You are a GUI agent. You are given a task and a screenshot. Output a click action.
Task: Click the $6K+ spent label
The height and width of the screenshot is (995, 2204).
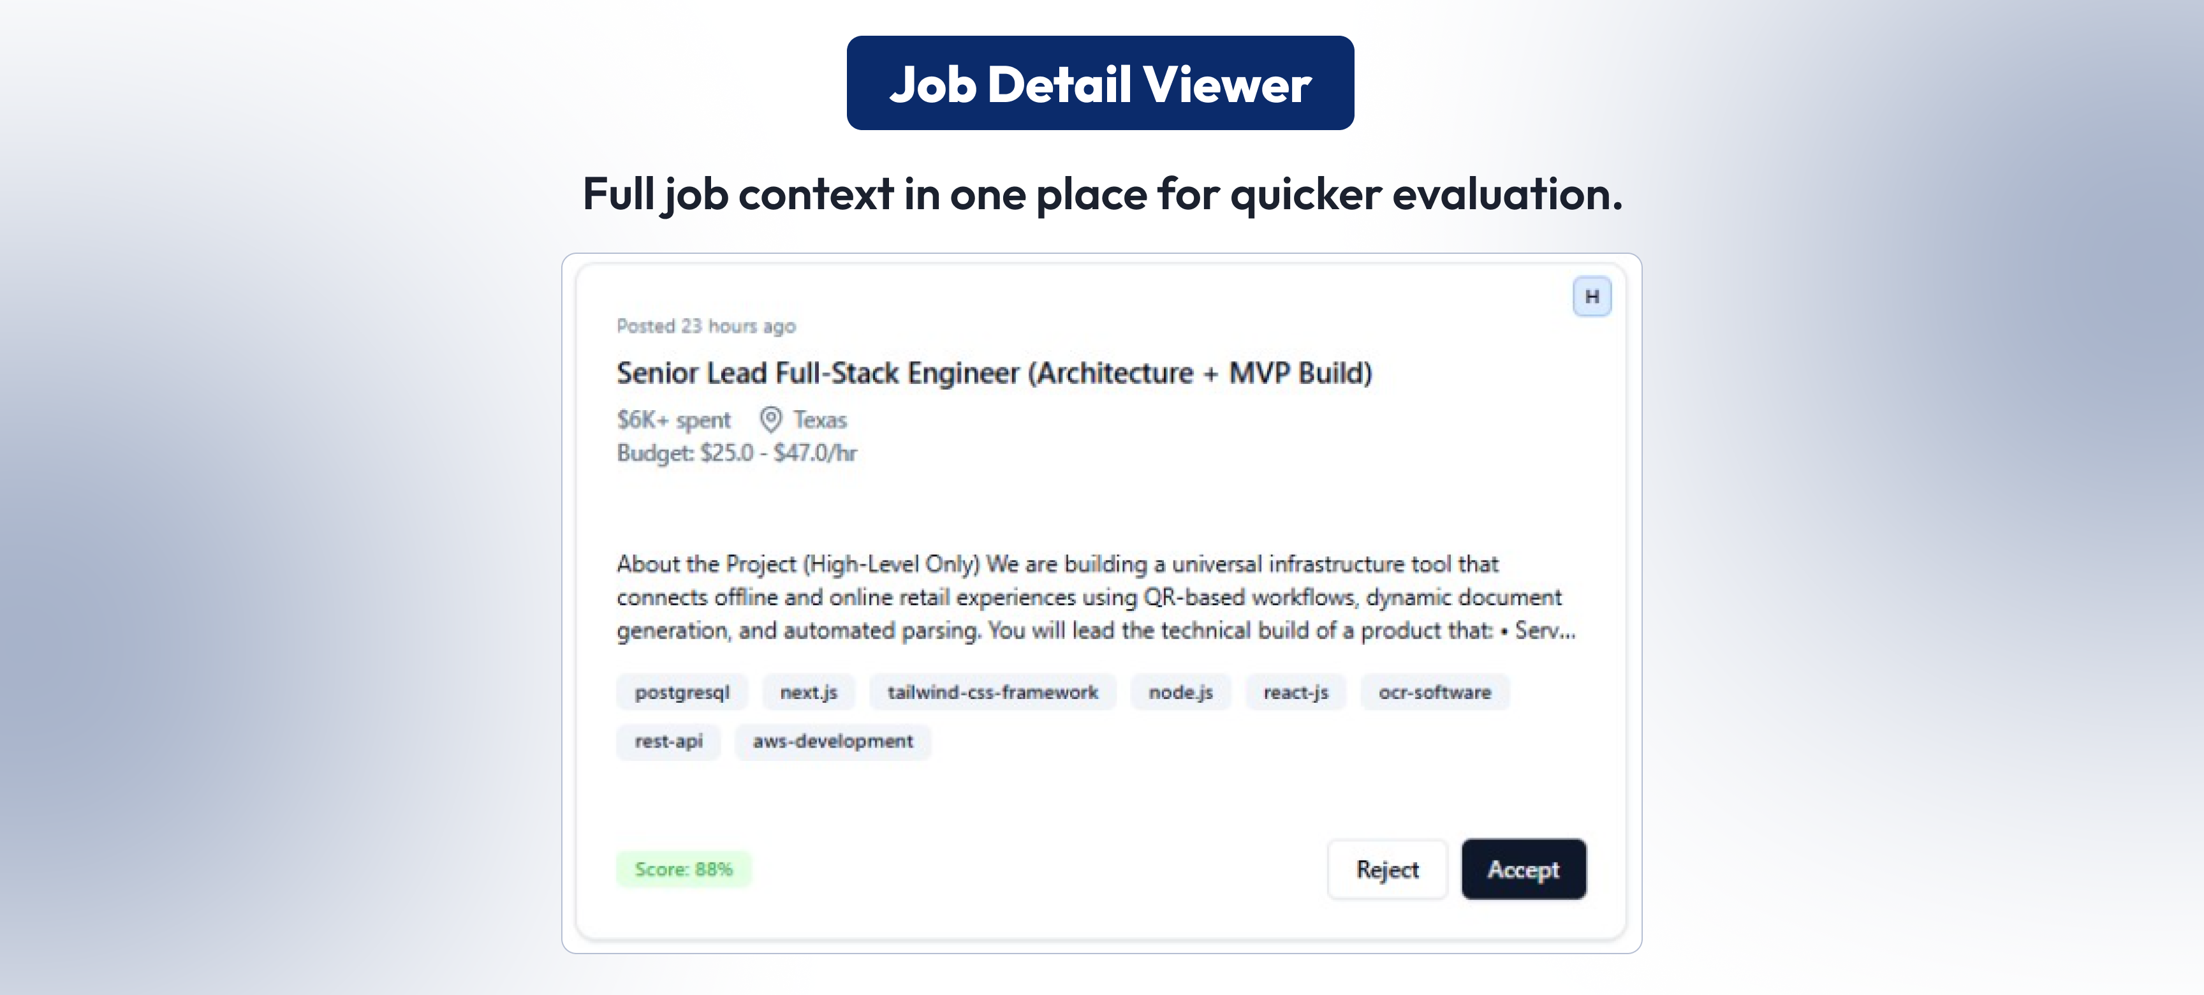tap(674, 420)
